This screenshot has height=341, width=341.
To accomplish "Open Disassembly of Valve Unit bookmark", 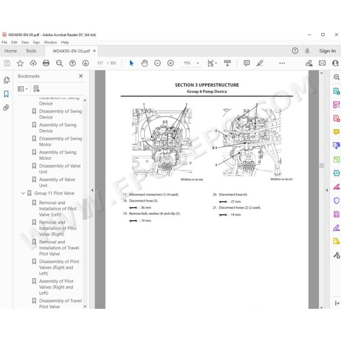I will tap(60, 169).
